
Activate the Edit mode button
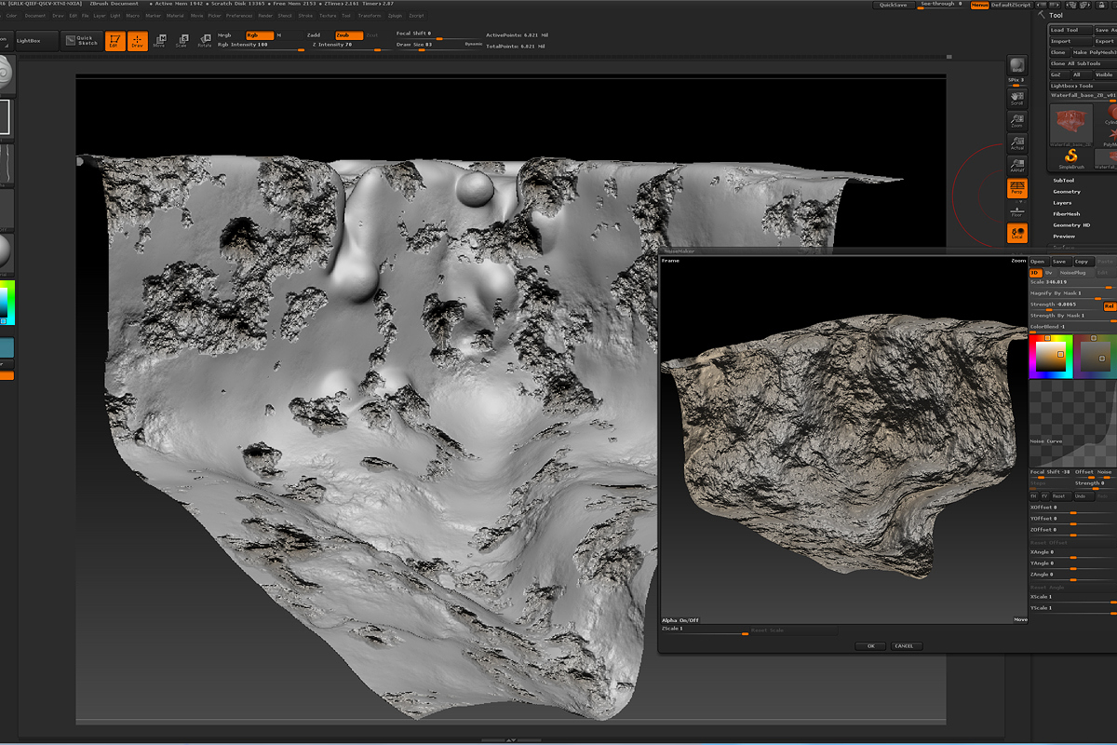click(114, 41)
